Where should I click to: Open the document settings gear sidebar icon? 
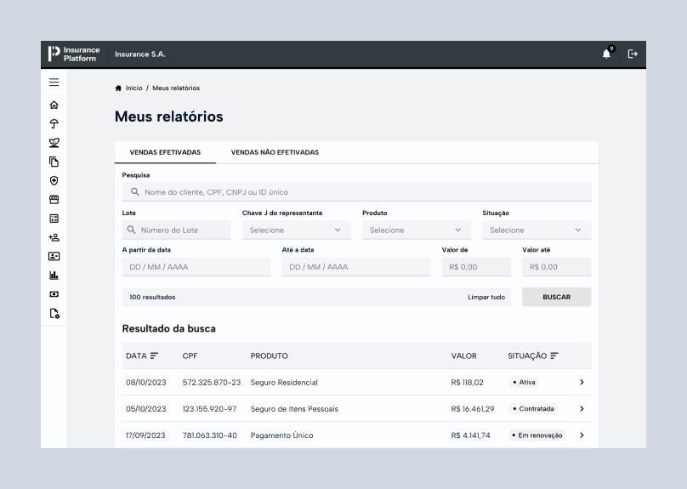click(54, 313)
